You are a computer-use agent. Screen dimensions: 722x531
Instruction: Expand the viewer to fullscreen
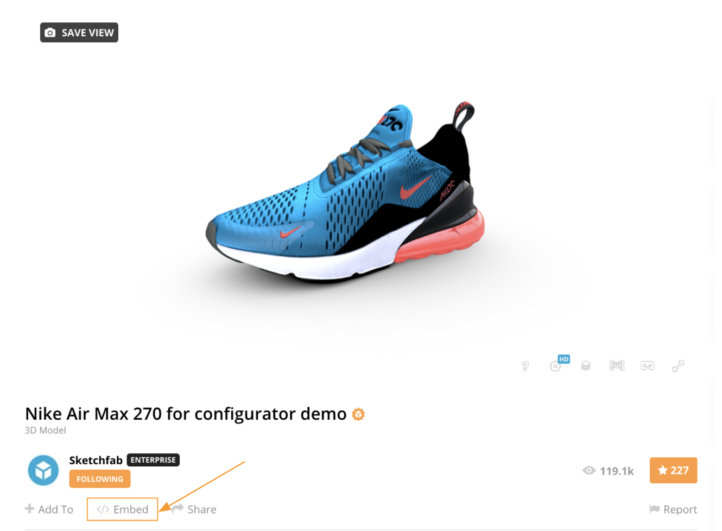tap(678, 366)
